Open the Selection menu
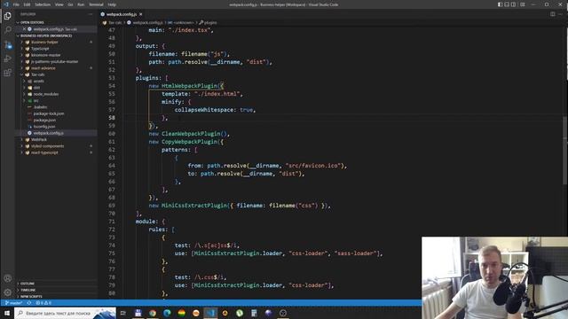 43,4
